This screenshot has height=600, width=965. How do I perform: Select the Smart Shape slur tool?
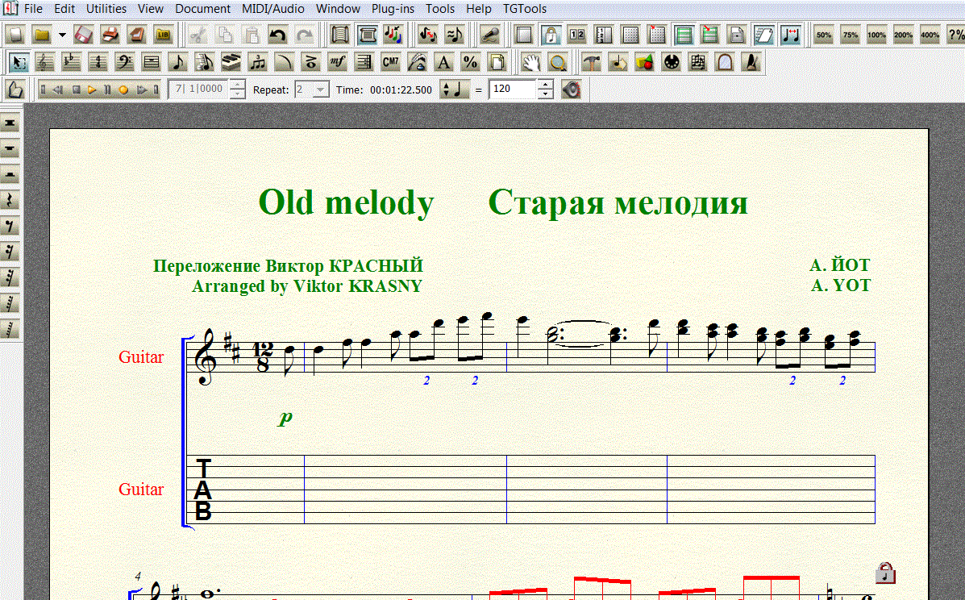click(284, 62)
